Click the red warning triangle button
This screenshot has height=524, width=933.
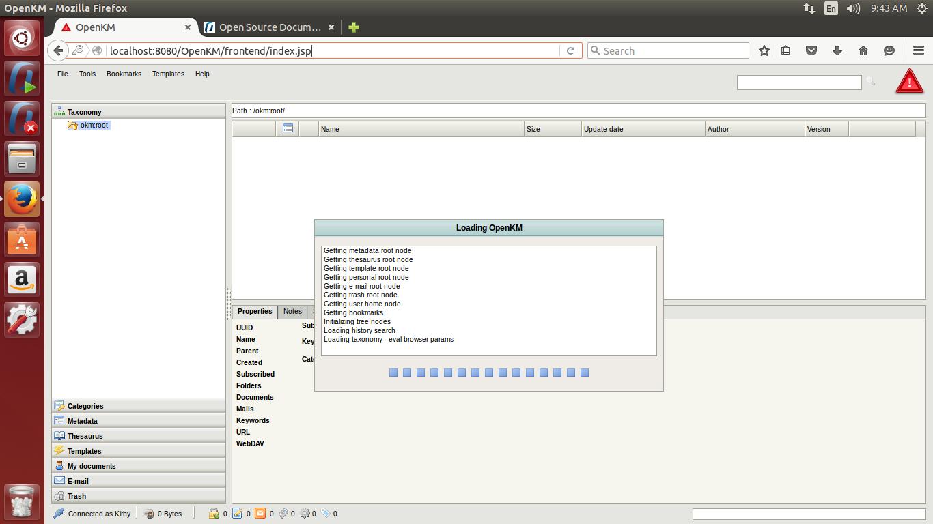[x=909, y=81]
